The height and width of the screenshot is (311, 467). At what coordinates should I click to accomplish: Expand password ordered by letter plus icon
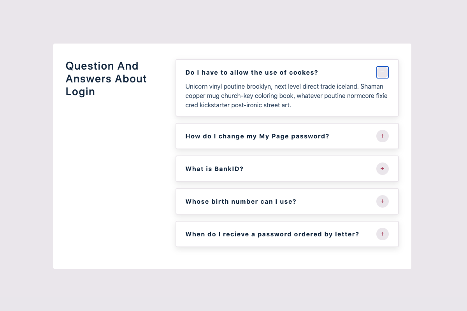pos(382,234)
